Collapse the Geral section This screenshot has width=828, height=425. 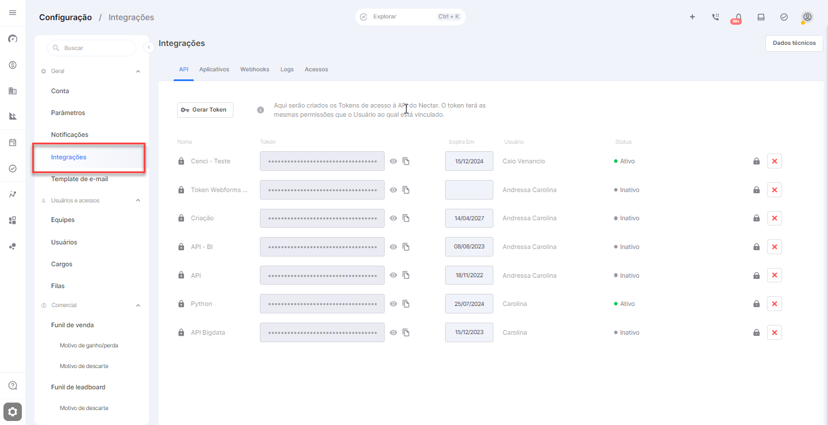click(x=138, y=71)
